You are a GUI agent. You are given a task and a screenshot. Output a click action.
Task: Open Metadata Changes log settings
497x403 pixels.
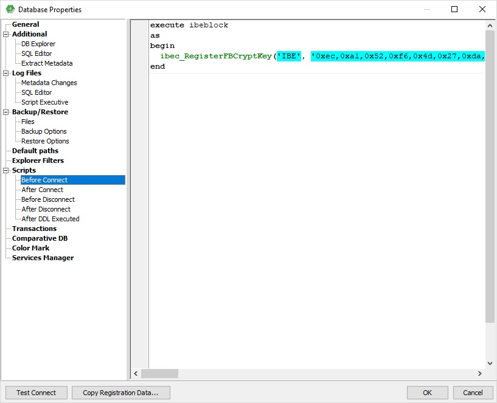pyautogui.click(x=49, y=83)
